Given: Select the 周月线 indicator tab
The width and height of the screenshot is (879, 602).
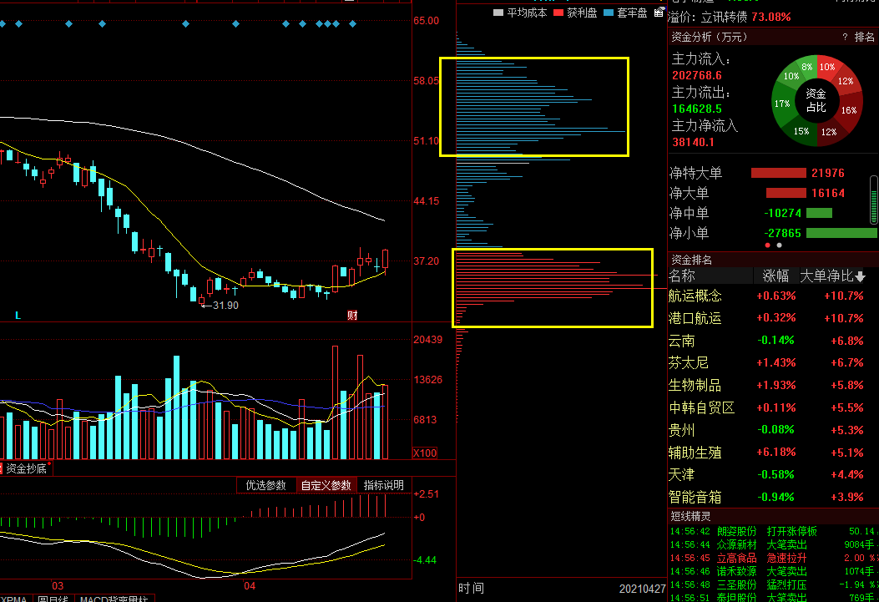Looking at the screenshot, I should [53, 599].
